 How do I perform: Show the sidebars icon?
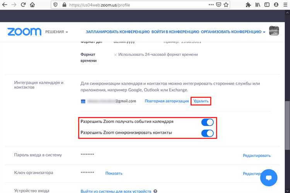coord(267,5)
